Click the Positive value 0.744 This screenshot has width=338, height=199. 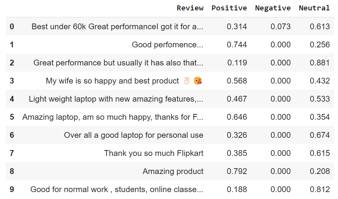pos(237,45)
